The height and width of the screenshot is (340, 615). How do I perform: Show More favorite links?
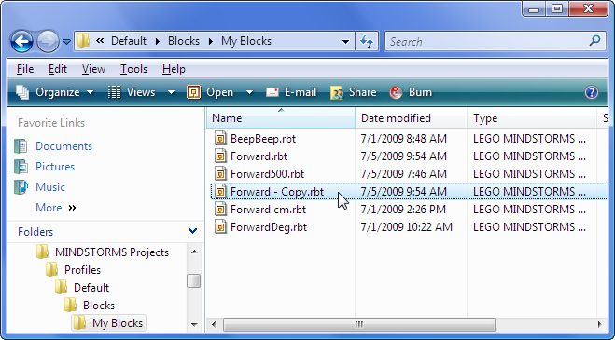pos(56,207)
